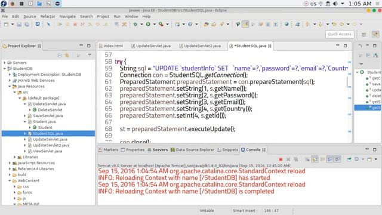
Task: Expand the css folder under WebContent
Action: (x=14, y=186)
